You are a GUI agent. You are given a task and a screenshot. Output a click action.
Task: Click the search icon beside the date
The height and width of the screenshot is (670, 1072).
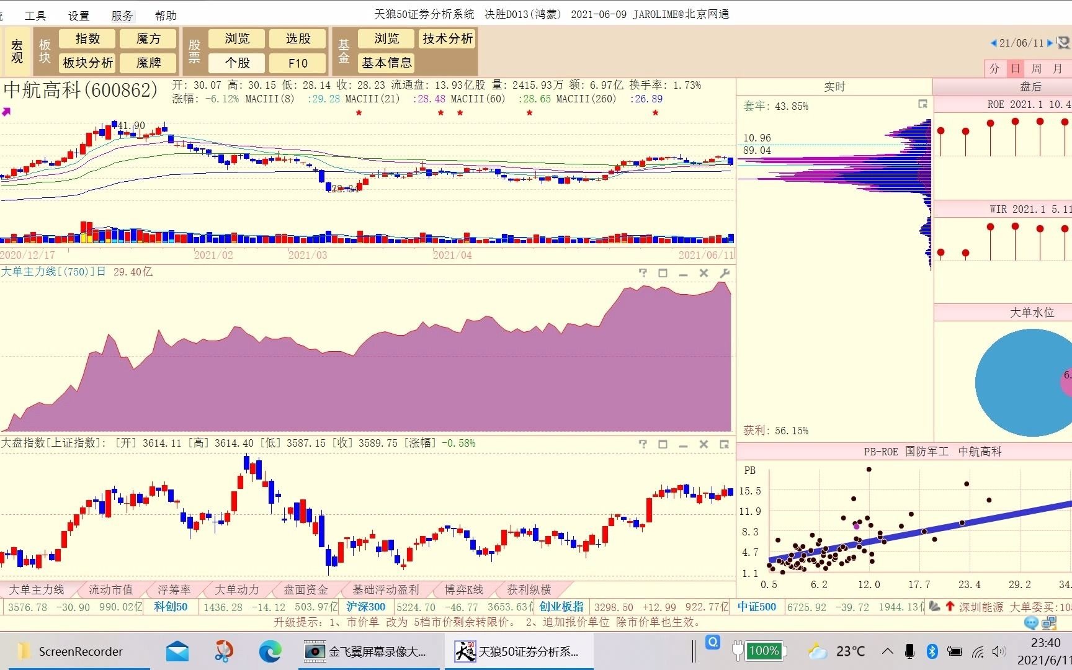[1063, 43]
